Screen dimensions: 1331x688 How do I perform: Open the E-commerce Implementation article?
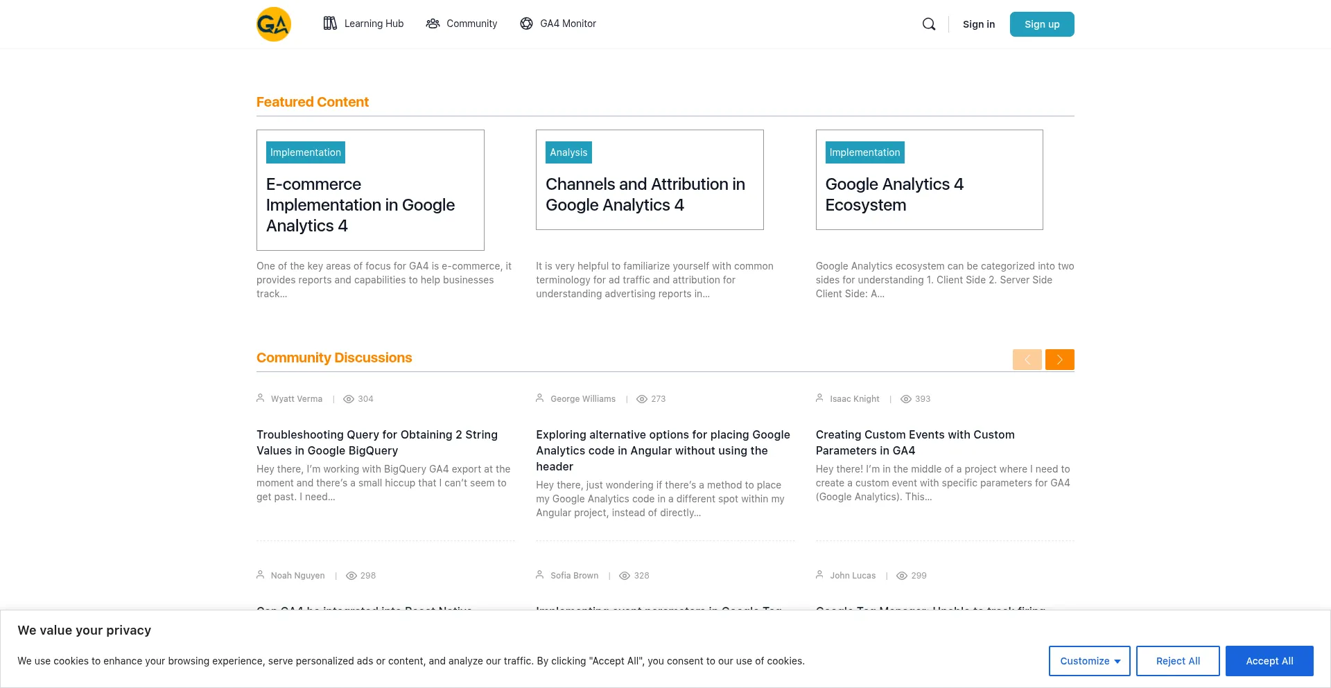[x=360, y=205]
